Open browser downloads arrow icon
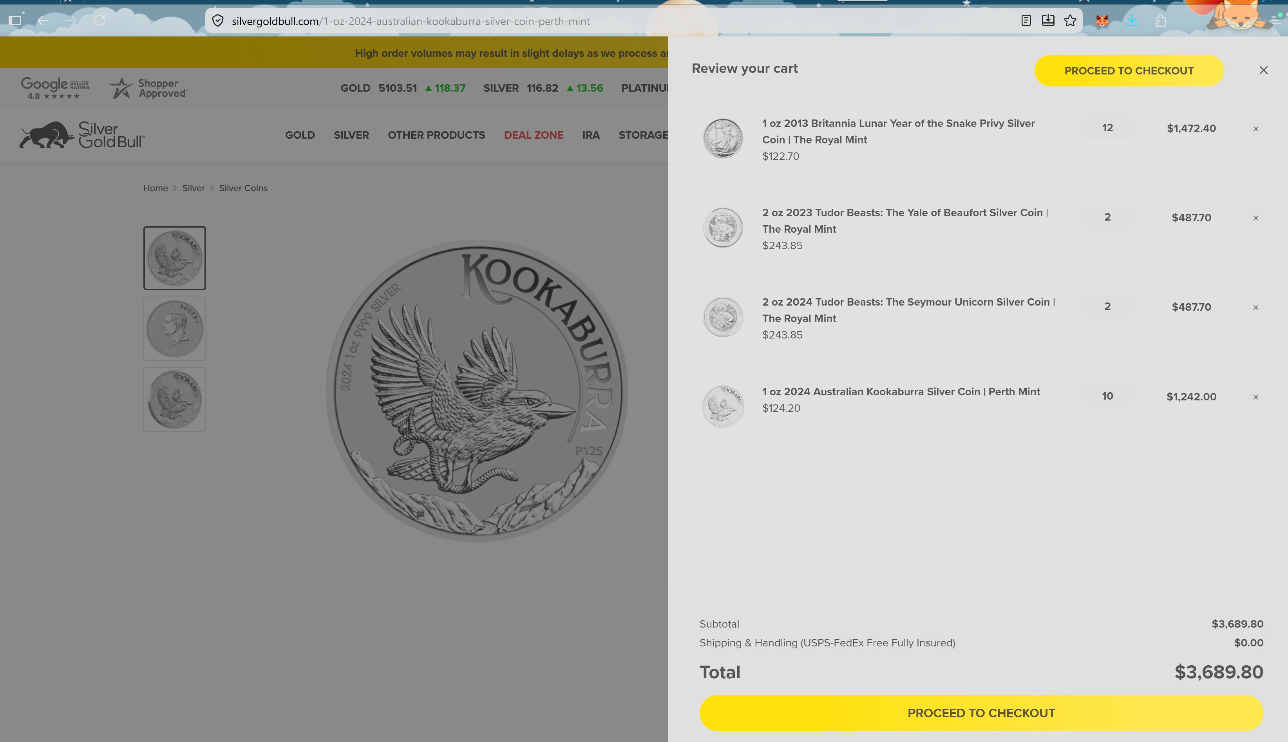The height and width of the screenshot is (742, 1288). tap(1132, 21)
